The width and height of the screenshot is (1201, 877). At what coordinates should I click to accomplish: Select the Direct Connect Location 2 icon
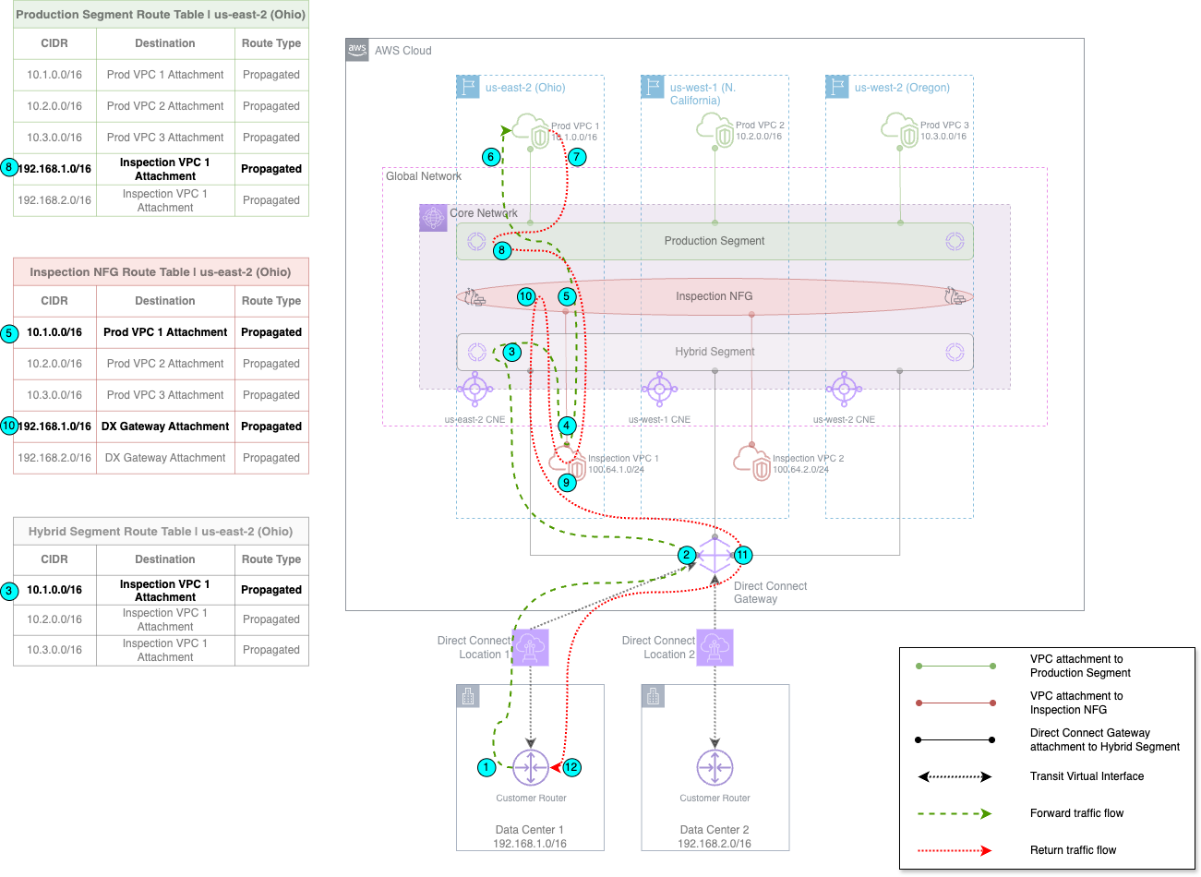point(715,647)
